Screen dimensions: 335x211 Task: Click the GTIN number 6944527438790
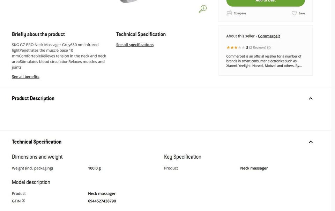coord(102,201)
